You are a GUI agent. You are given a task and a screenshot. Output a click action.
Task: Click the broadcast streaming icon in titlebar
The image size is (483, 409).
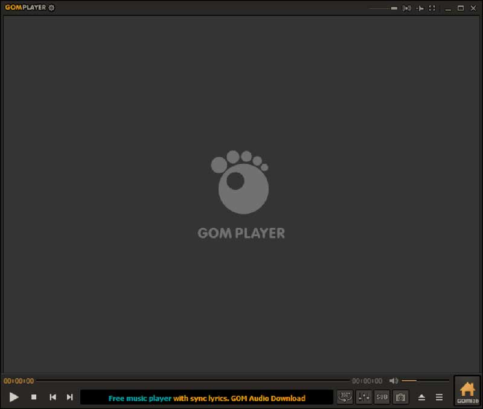pos(407,8)
